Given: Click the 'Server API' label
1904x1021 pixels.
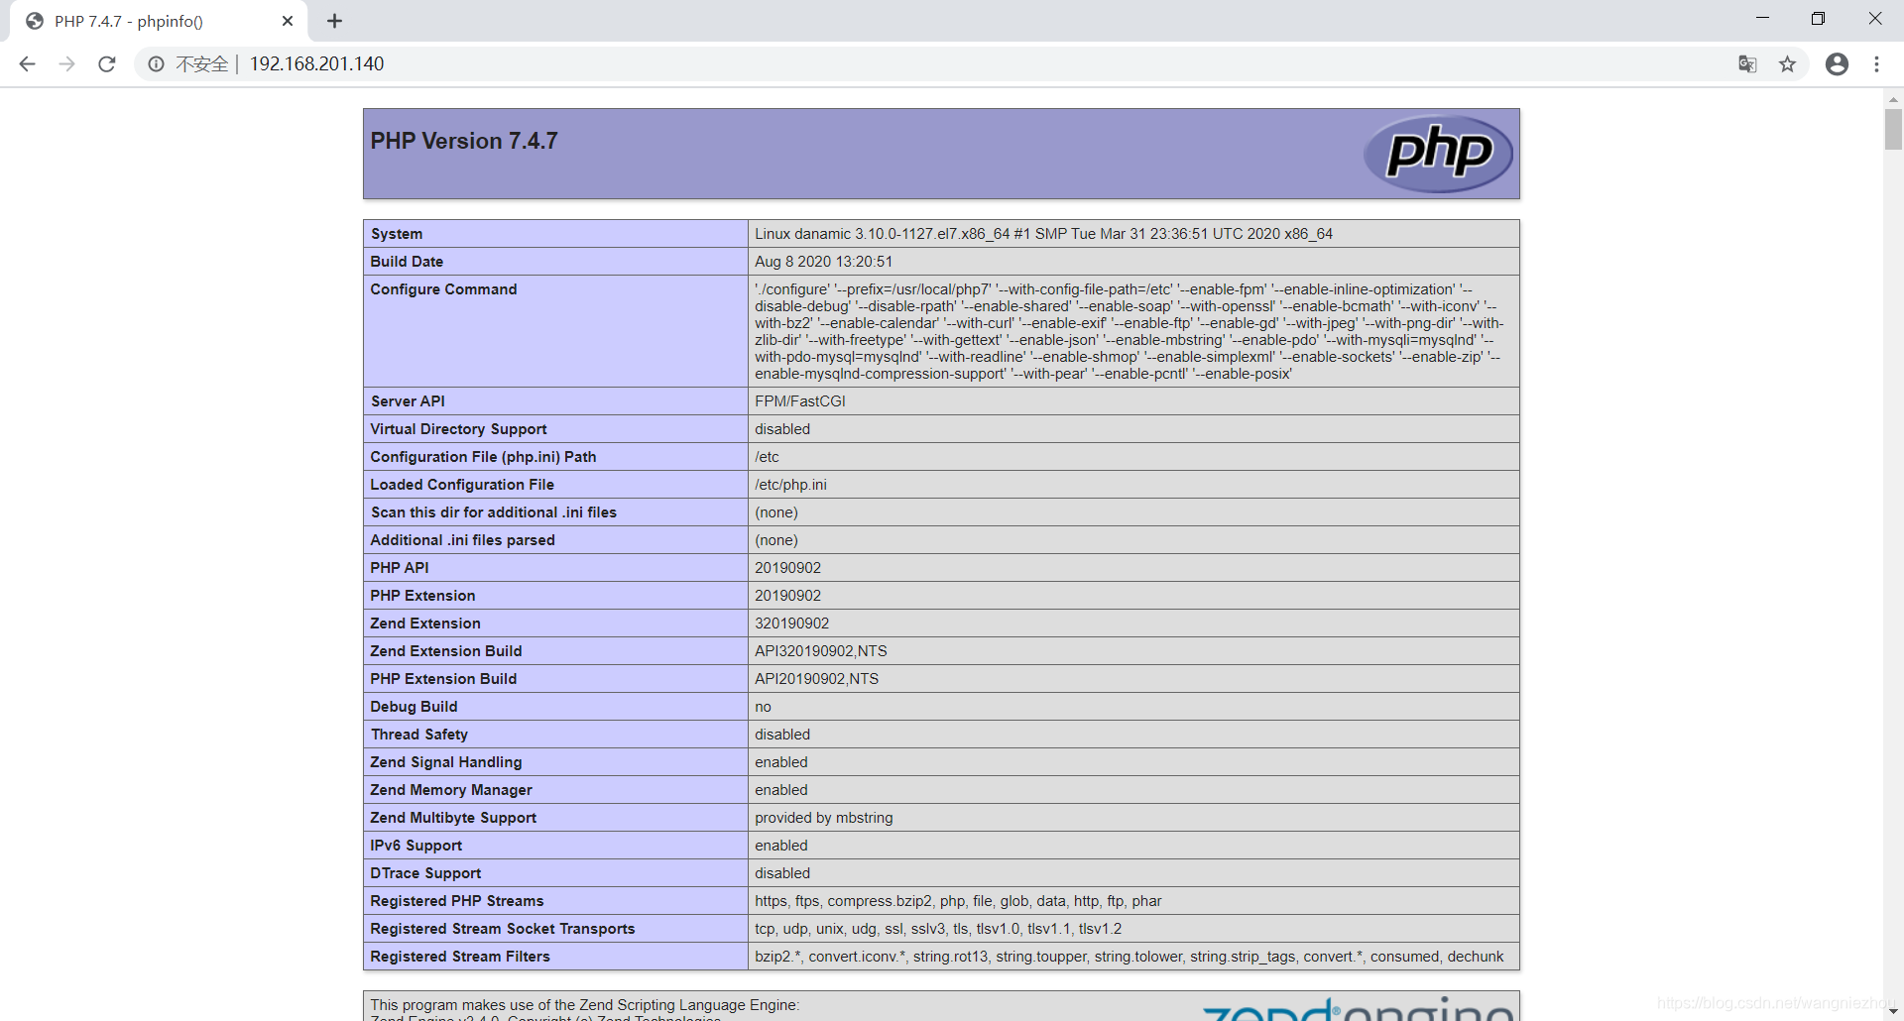Looking at the screenshot, I should pyautogui.click(x=408, y=401).
